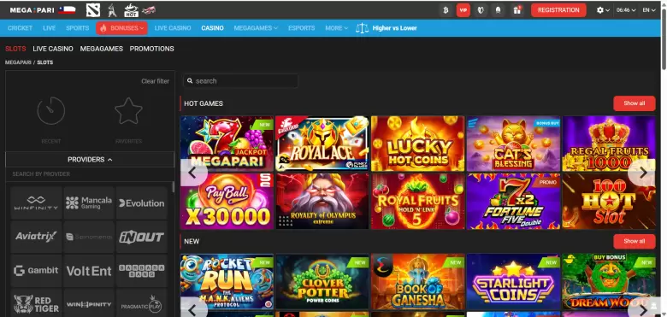This screenshot has height=317, width=667.
Task: Select the InOut provider
Action: click(142, 237)
